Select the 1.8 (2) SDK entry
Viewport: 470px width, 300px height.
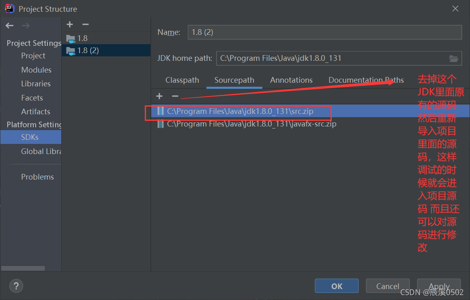[x=106, y=50]
